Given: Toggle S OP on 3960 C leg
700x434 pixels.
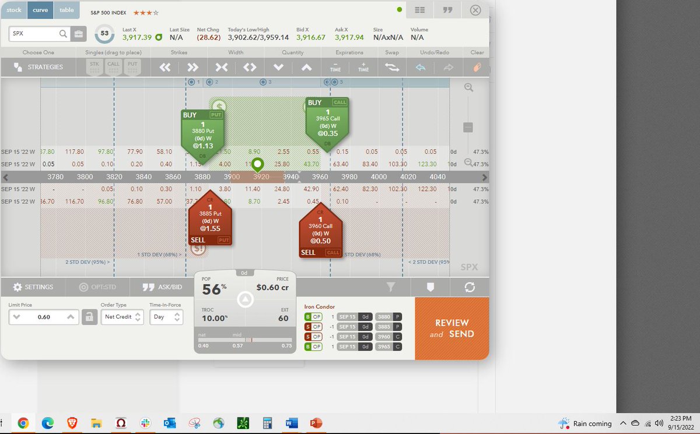Looking at the screenshot, I should coord(313,337).
